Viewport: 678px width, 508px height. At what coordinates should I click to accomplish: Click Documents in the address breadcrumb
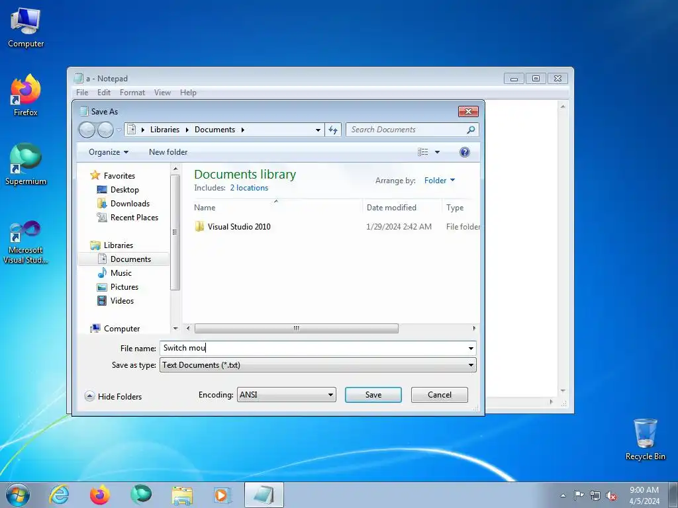tap(215, 130)
